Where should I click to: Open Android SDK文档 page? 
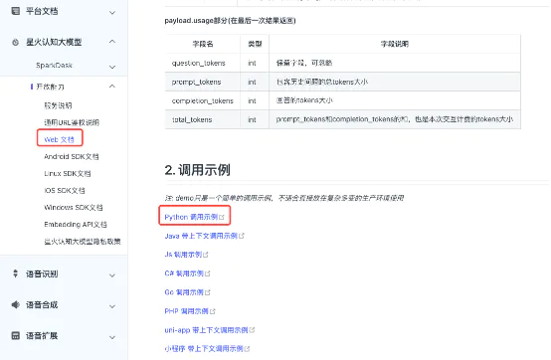(x=72, y=157)
